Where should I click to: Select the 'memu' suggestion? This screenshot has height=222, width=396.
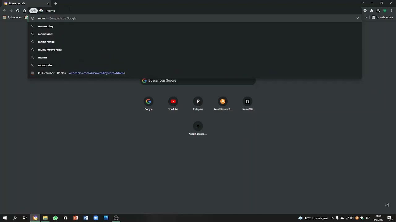point(195,57)
